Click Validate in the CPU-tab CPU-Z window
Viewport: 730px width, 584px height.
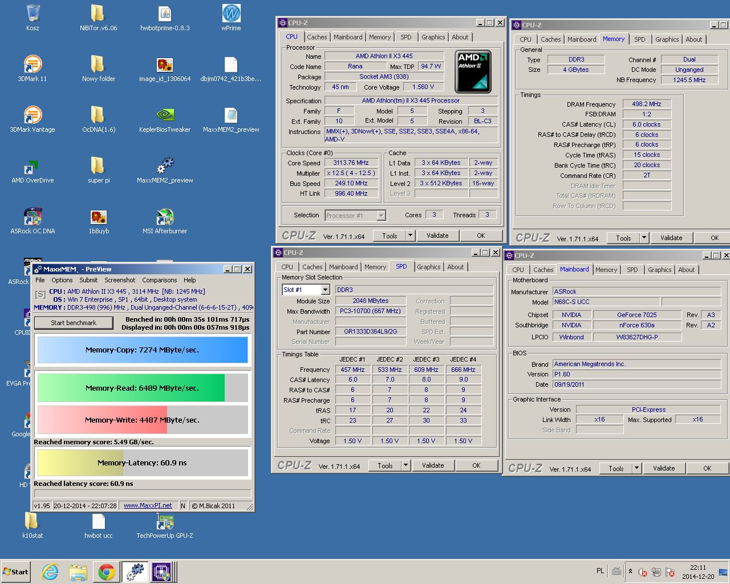click(x=437, y=236)
